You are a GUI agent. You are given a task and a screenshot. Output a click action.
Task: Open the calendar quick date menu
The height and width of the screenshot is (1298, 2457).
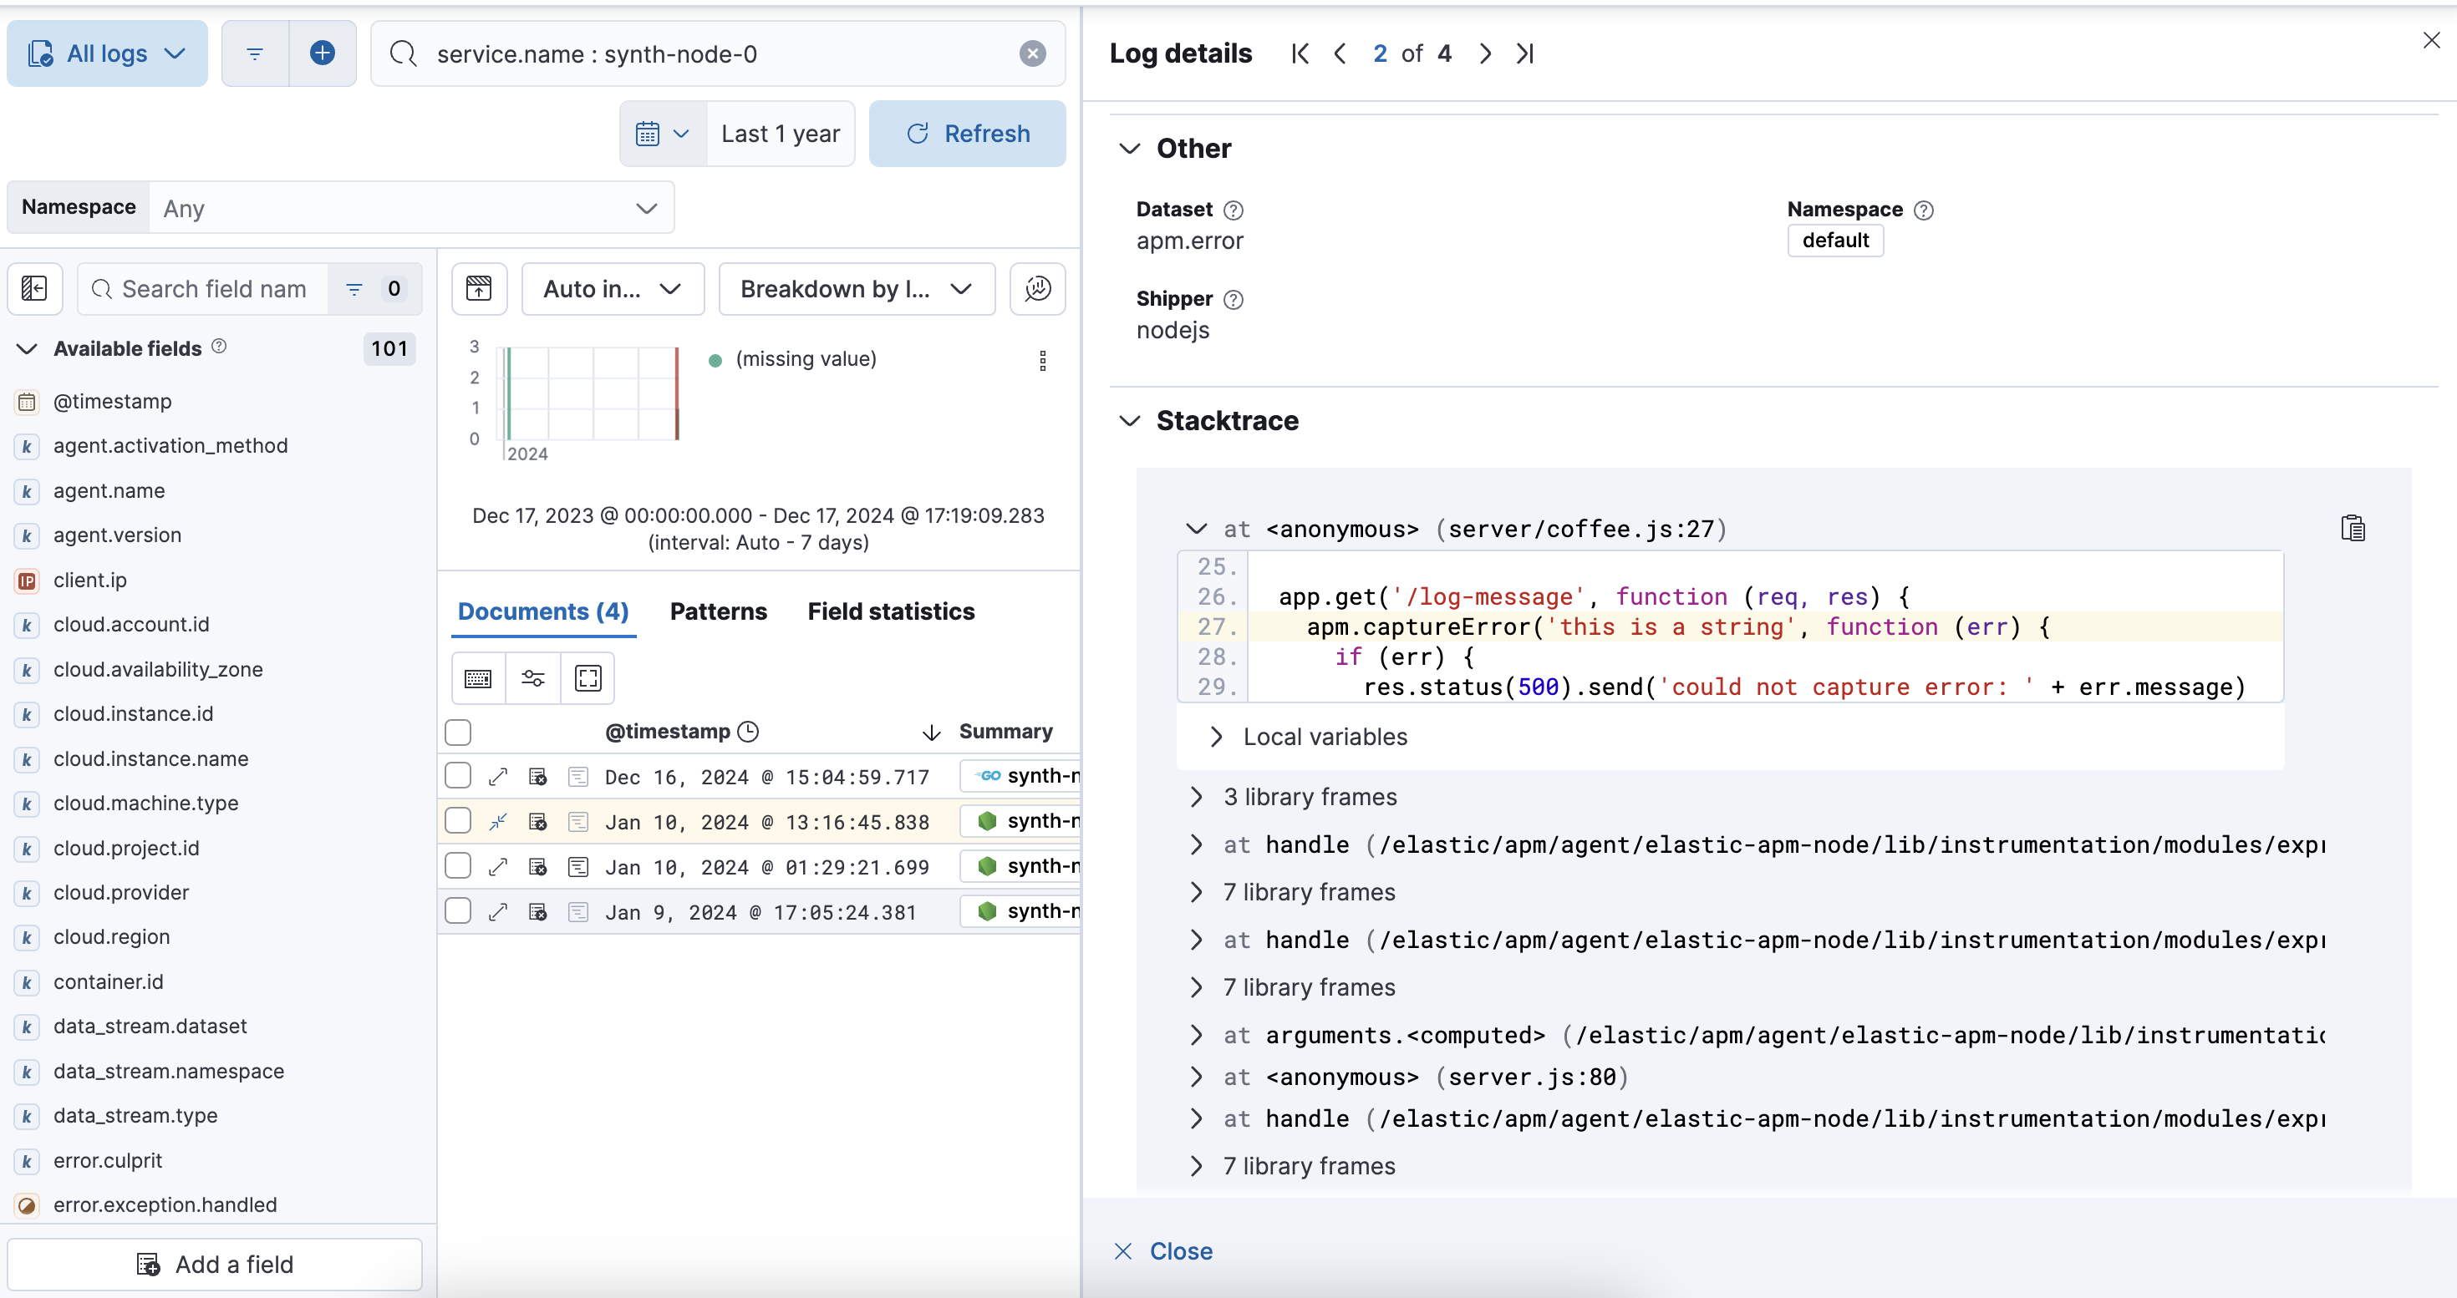663,134
